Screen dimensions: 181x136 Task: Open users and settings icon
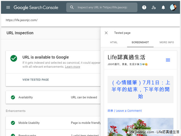click(x=154, y=7)
